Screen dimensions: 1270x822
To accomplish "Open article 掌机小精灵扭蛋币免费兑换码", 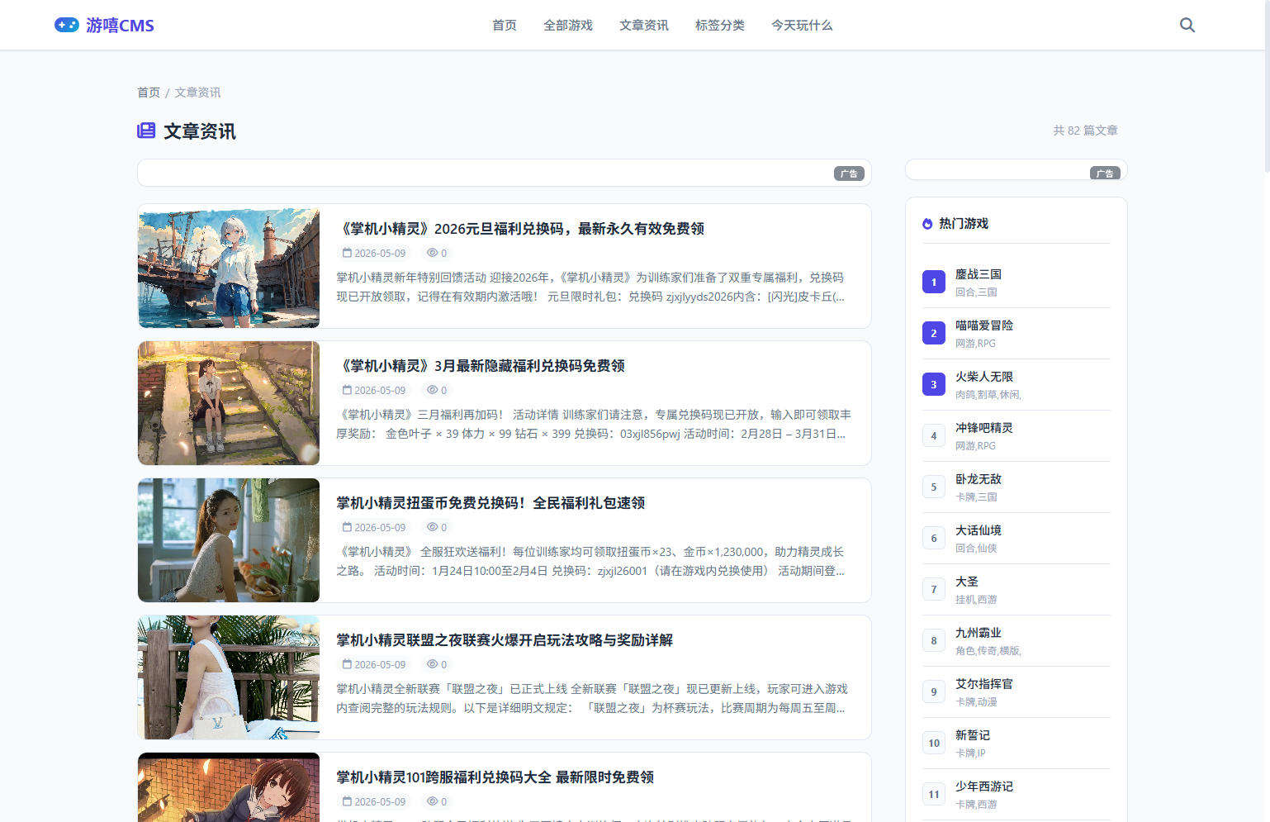I will (490, 503).
